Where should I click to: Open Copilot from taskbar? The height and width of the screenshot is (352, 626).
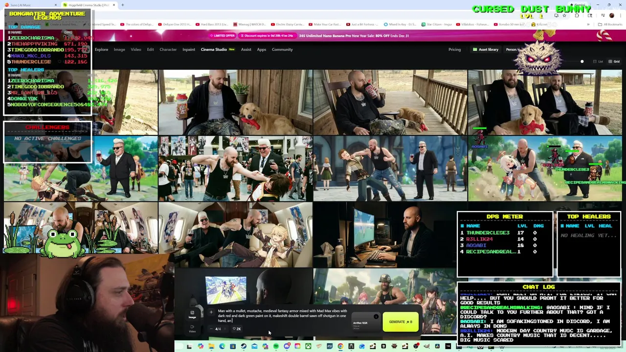click(x=201, y=346)
